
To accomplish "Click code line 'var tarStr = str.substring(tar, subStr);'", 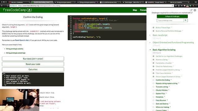I will [93, 28].
